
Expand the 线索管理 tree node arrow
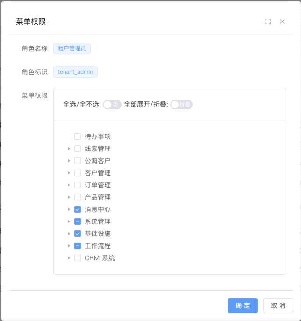69,149
